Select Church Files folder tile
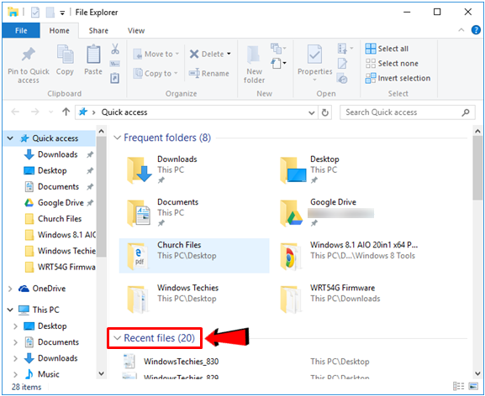485x396 pixels. click(194, 256)
